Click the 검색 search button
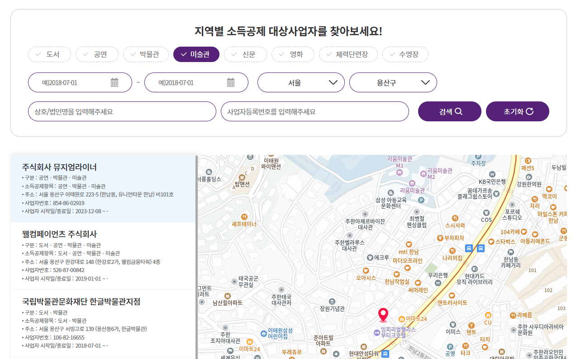 [x=450, y=111]
